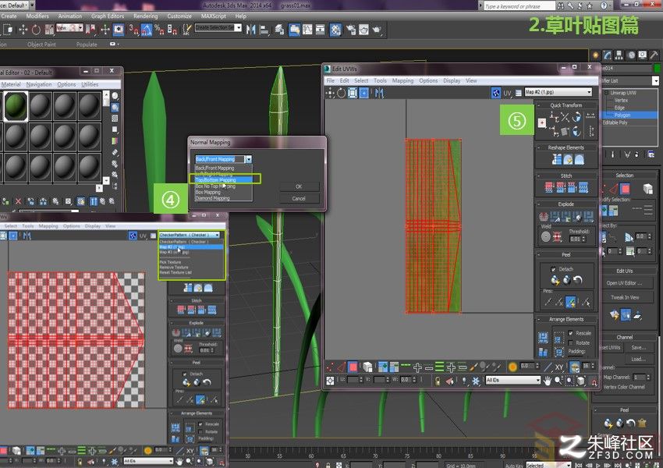This screenshot has width=663, height=468.
Task: Open reference coordinate View dropdown
Action: 69,27
